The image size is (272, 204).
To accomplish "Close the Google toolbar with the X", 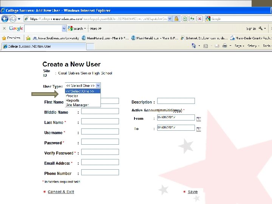I will pyautogui.click(x=4, y=28).
